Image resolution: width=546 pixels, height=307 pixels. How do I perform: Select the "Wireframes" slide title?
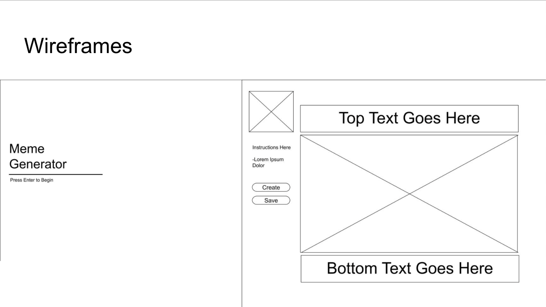pyautogui.click(x=78, y=46)
